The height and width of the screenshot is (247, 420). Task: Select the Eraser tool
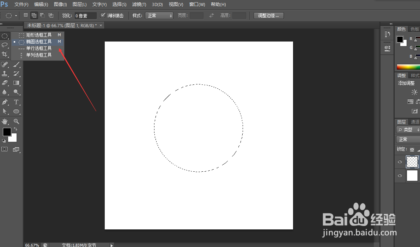[x=5, y=83]
